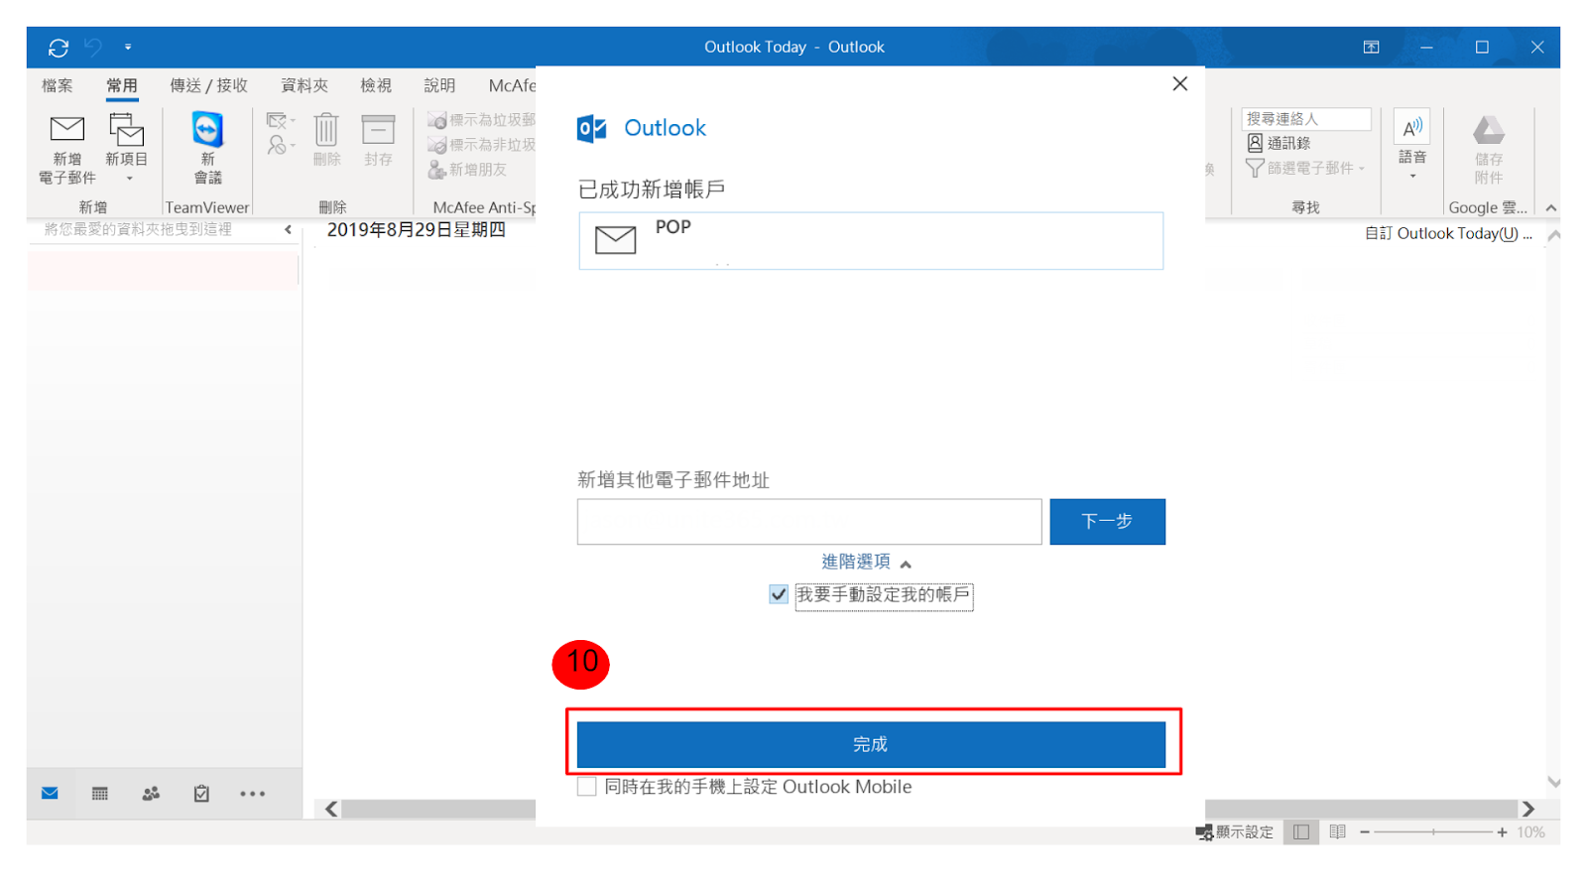
Task: Collapse the ribbon with the chevron
Action: [x=1551, y=207]
